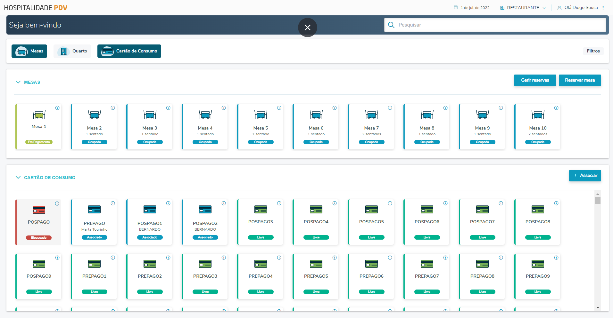Toggle the Mesas filter button
Viewport: 613px width, 318px height.
pos(29,51)
